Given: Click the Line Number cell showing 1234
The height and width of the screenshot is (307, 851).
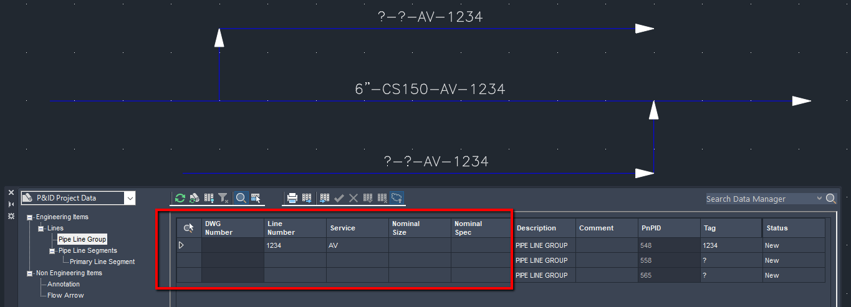Looking at the screenshot, I should point(295,245).
